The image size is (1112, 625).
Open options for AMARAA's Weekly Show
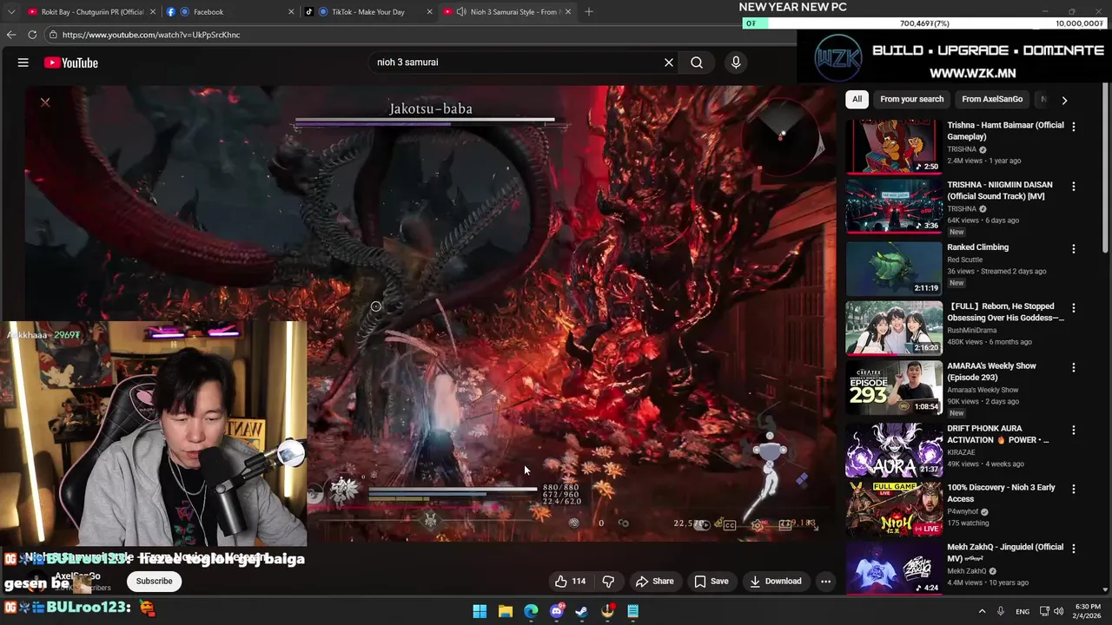coord(1074,368)
